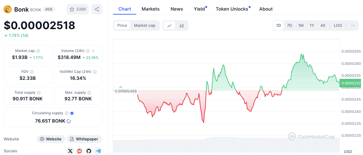Switch to the Markets tab
This screenshot has height=155, width=363.
(x=151, y=9)
